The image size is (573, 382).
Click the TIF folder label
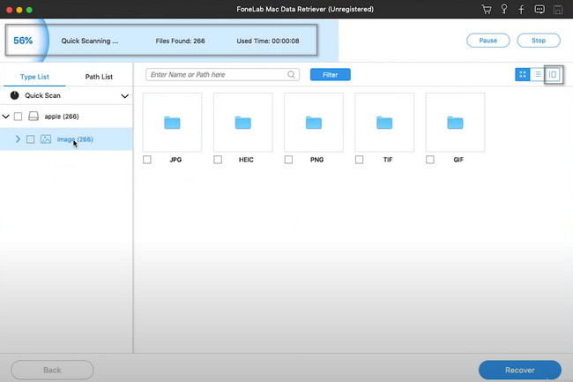(x=388, y=160)
